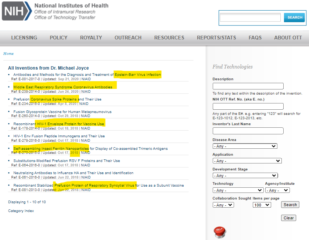Click the 'Oct 18, 2018' updated date

(x=68, y=128)
